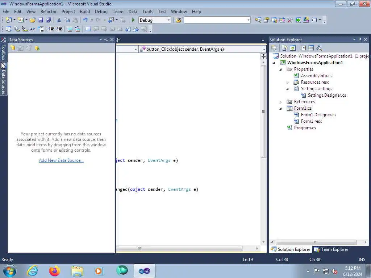The image size is (371, 278).
Task: Select Program.cs in Solution Explorer
Action: [x=305, y=128]
